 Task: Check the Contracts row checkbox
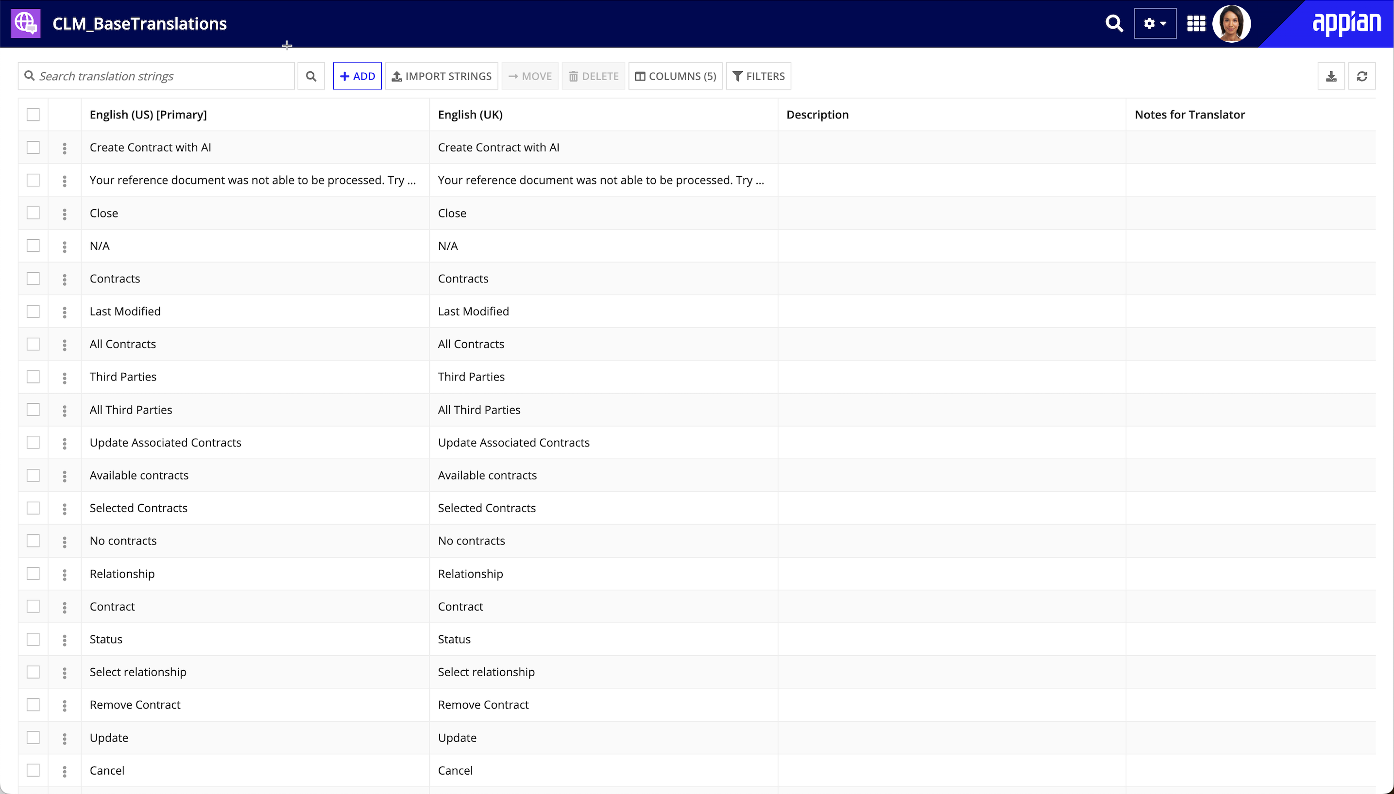[34, 279]
